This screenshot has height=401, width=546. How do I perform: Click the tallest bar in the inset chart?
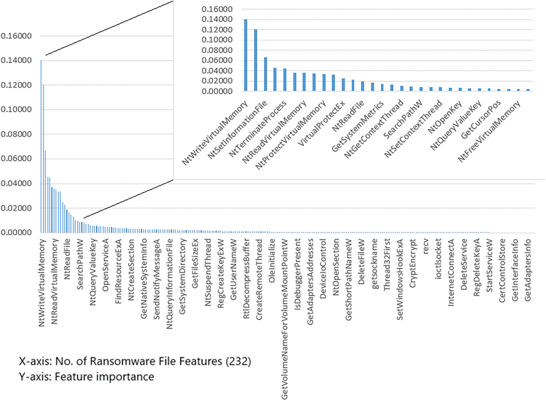coord(246,55)
